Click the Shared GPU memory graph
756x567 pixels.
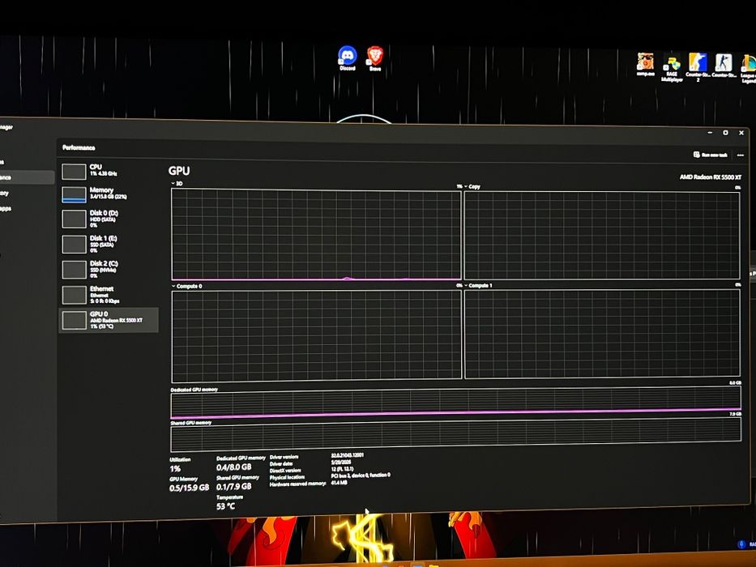455,434
